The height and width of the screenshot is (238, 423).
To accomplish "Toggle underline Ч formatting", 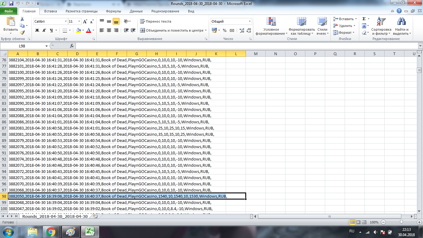I will pos(51,30).
